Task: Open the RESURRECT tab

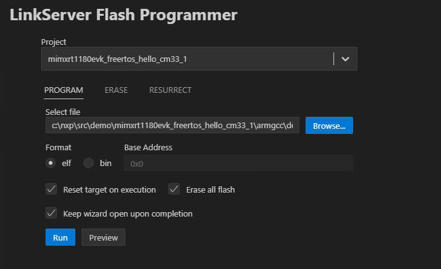Action: point(170,90)
